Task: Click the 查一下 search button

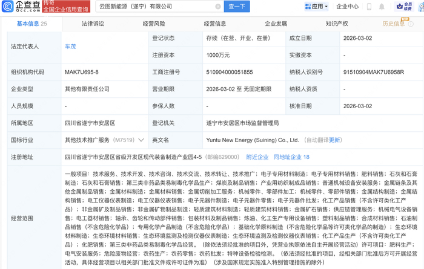Action: coord(237,7)
